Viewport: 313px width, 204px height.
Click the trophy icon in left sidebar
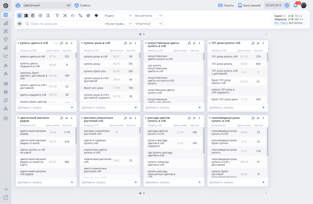click(x=6, y=39)
